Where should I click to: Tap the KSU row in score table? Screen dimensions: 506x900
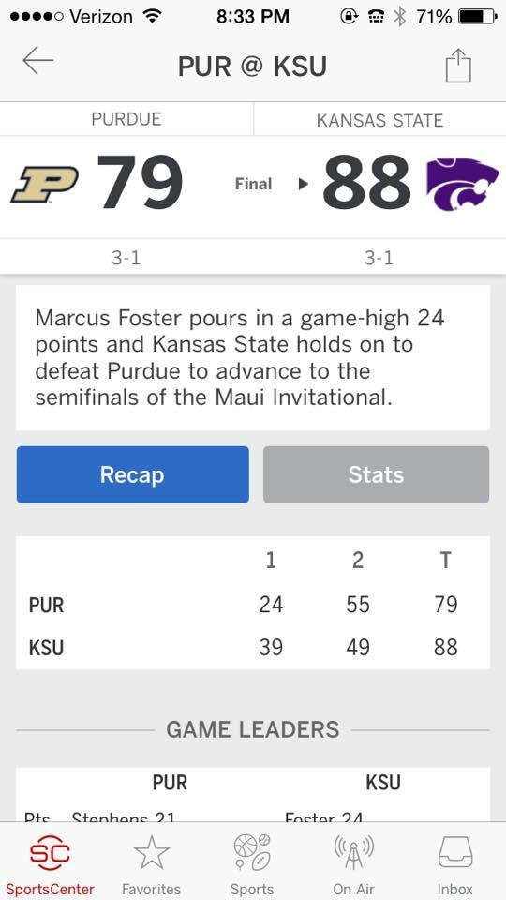tap(253, 648)
